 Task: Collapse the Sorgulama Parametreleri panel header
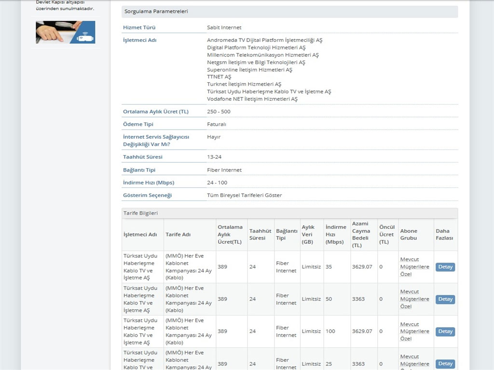289,12
